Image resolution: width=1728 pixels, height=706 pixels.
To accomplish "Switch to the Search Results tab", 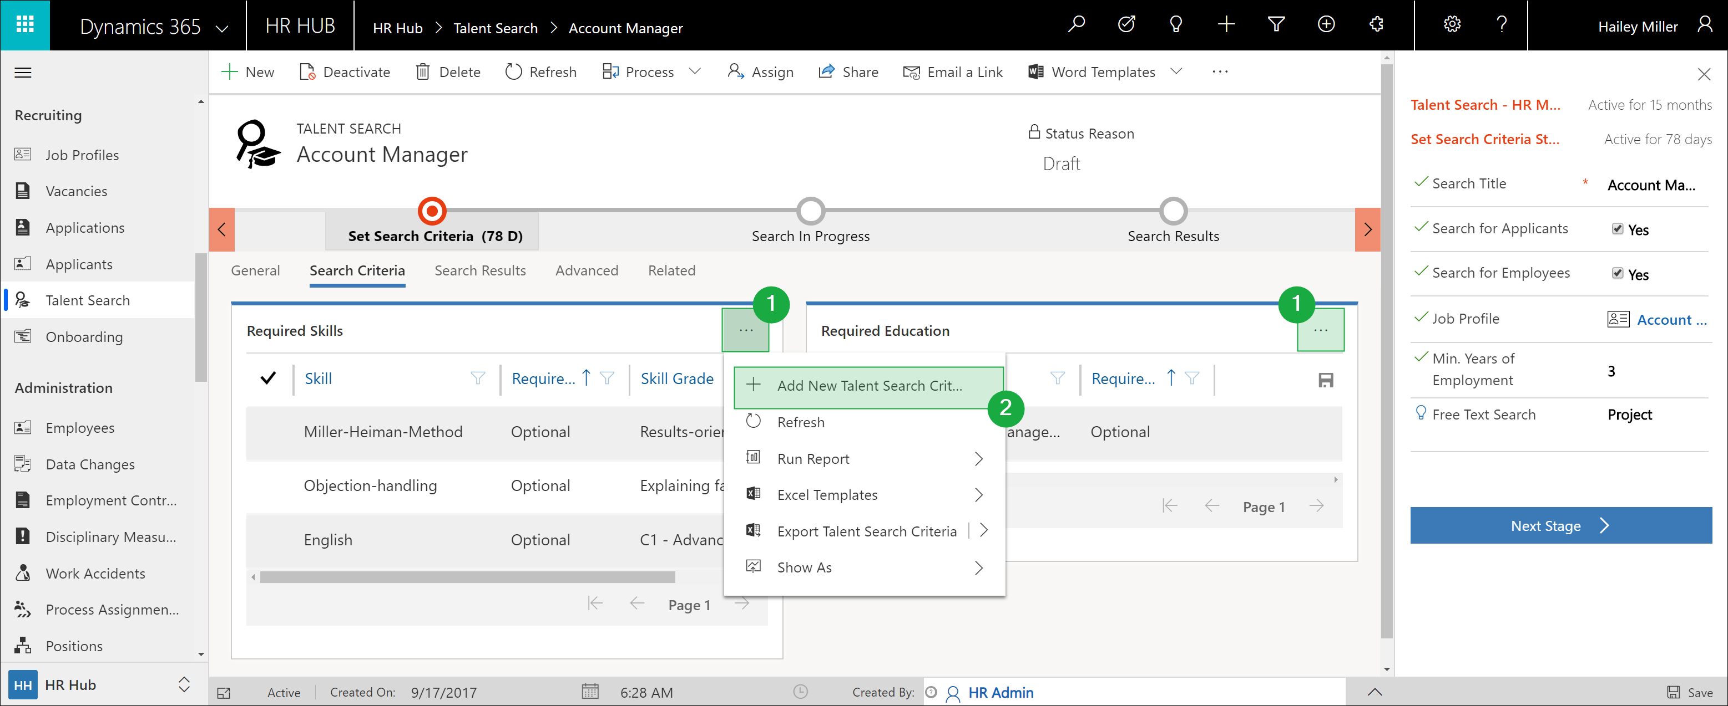I will (x=479, y=270).
